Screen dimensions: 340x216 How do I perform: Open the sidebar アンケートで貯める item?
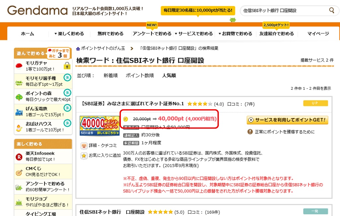[43, 187]
